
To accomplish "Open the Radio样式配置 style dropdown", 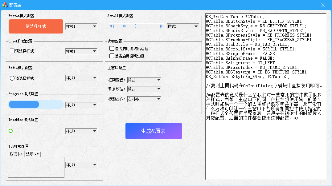I will point(81,78).
